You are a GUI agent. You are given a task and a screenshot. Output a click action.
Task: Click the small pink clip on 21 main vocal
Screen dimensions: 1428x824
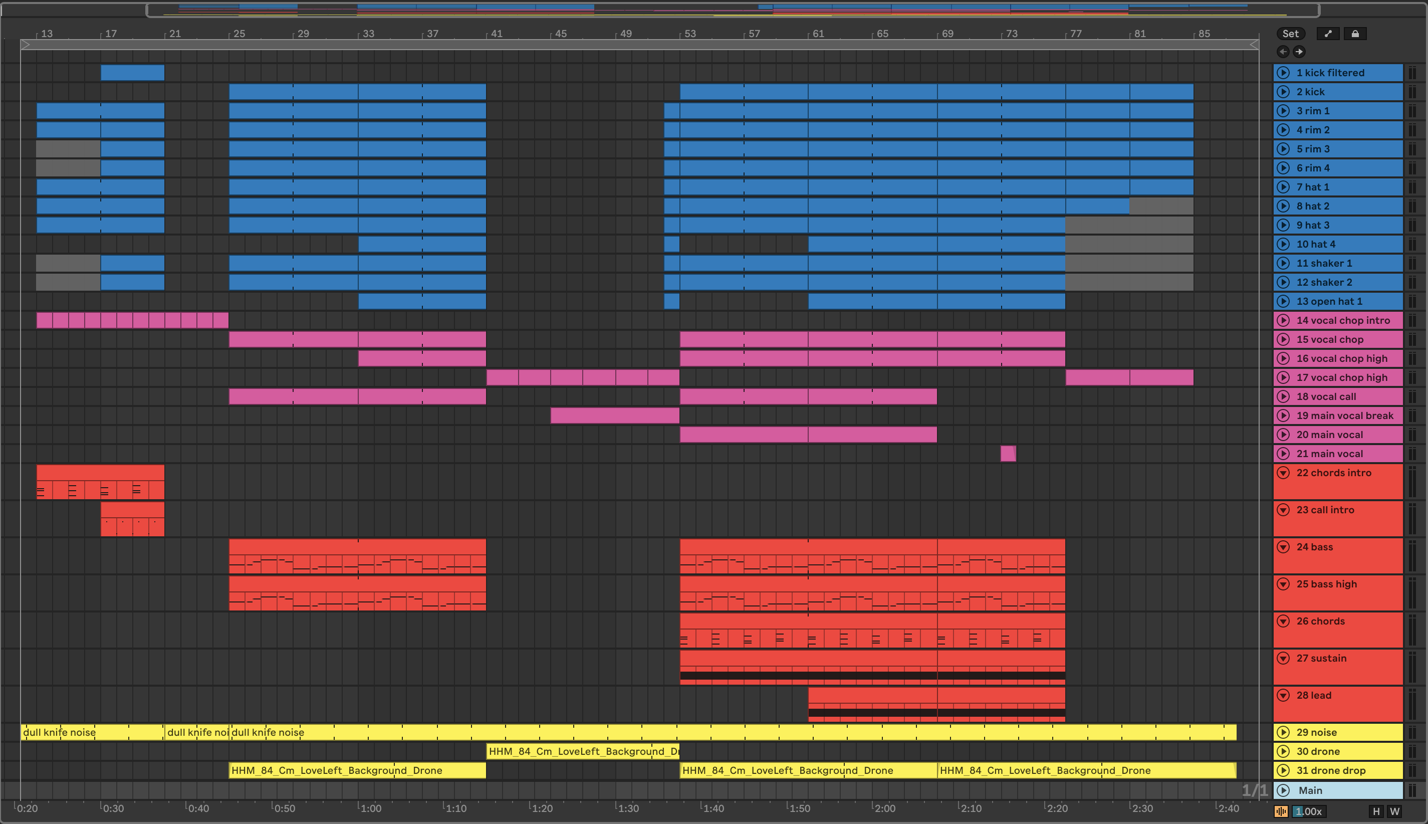coord(1008,454)
